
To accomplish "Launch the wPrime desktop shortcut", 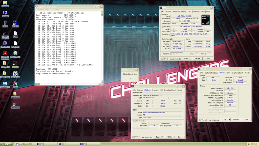I will click(x=15, y=85).
